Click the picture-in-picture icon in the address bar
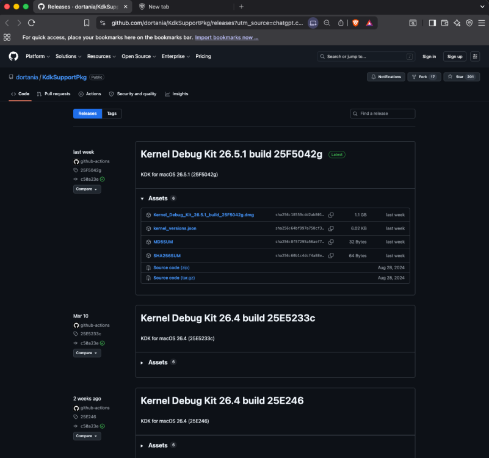 point(313,23)
